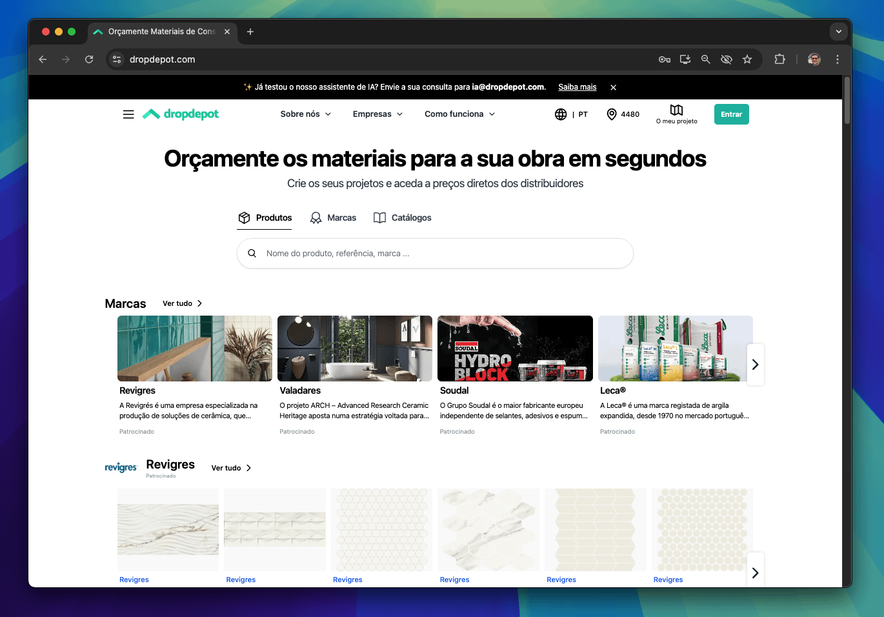Switch to the Catálogos tab
This screenshot has height=617, width=884.
click(403, 218)
